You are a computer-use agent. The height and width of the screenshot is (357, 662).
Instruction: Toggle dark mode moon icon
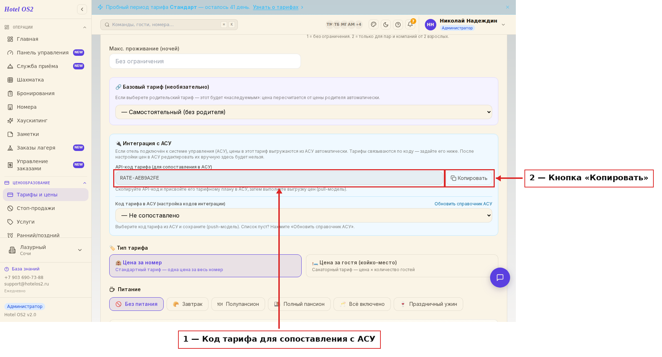(386, 25)
